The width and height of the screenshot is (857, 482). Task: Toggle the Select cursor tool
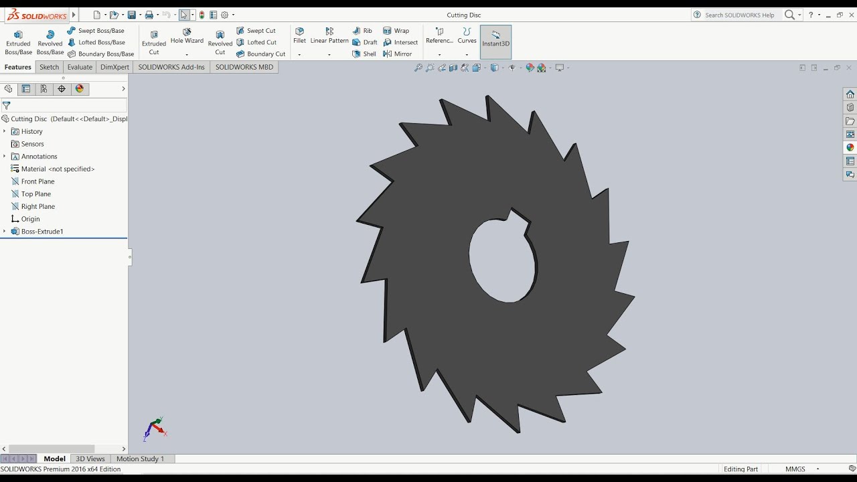tap(184, 15)
